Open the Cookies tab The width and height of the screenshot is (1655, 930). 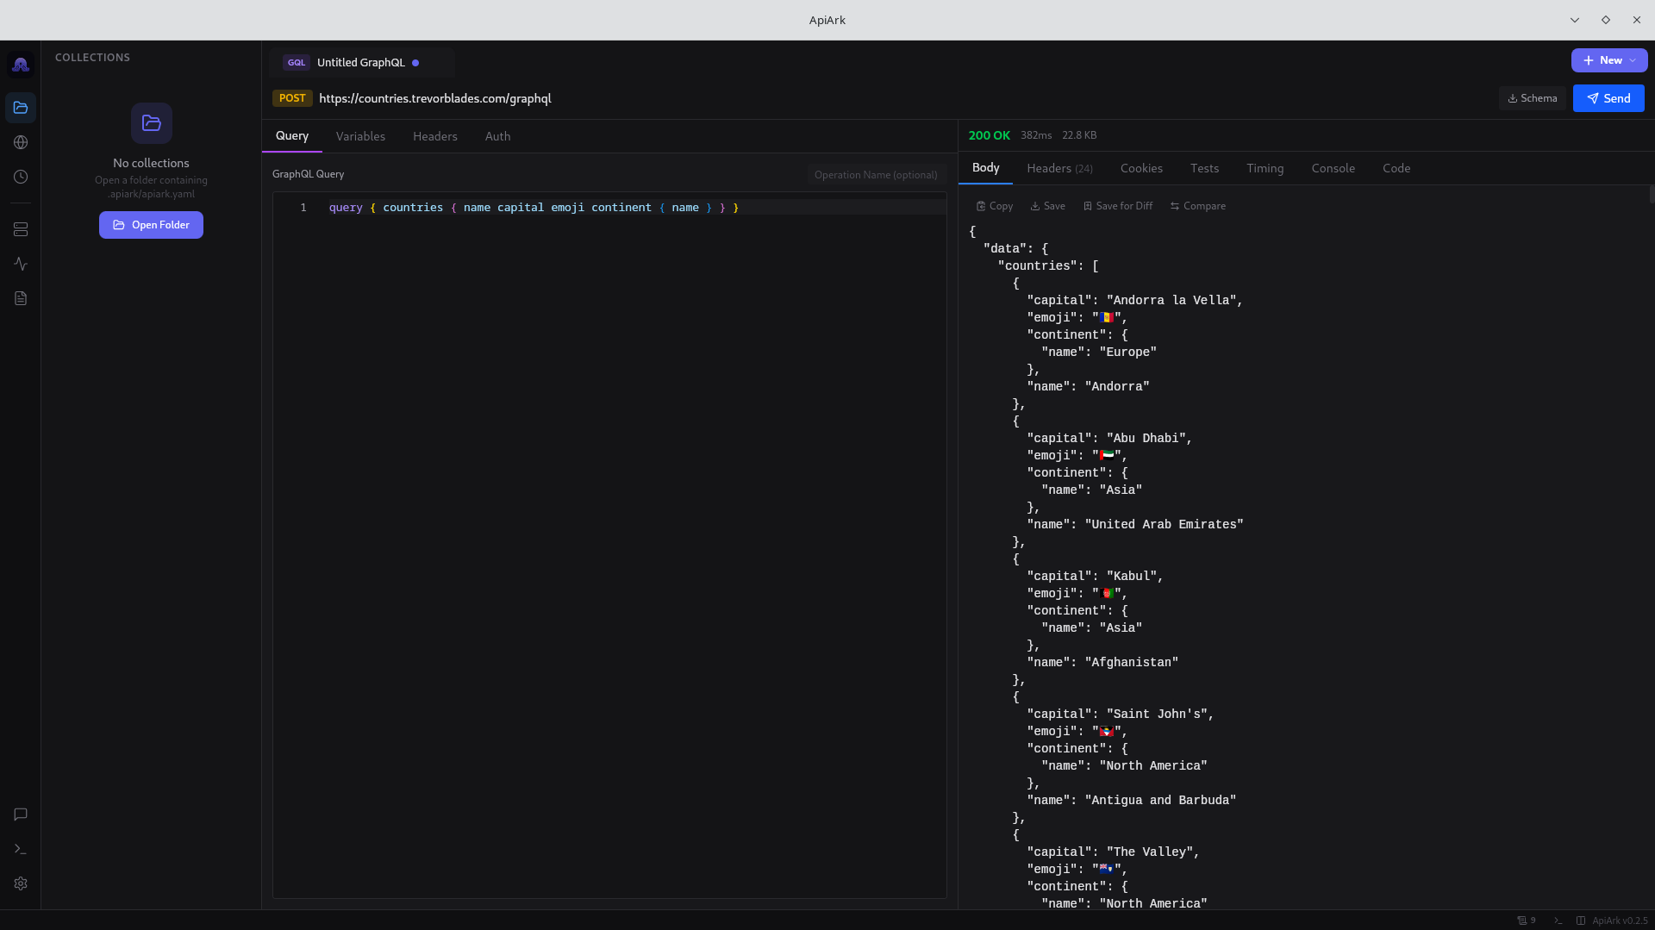click(1141, 168)
